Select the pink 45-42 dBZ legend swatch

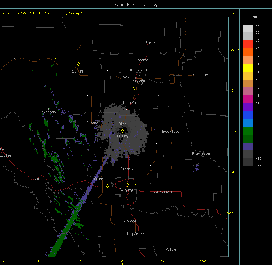(248, 92)
